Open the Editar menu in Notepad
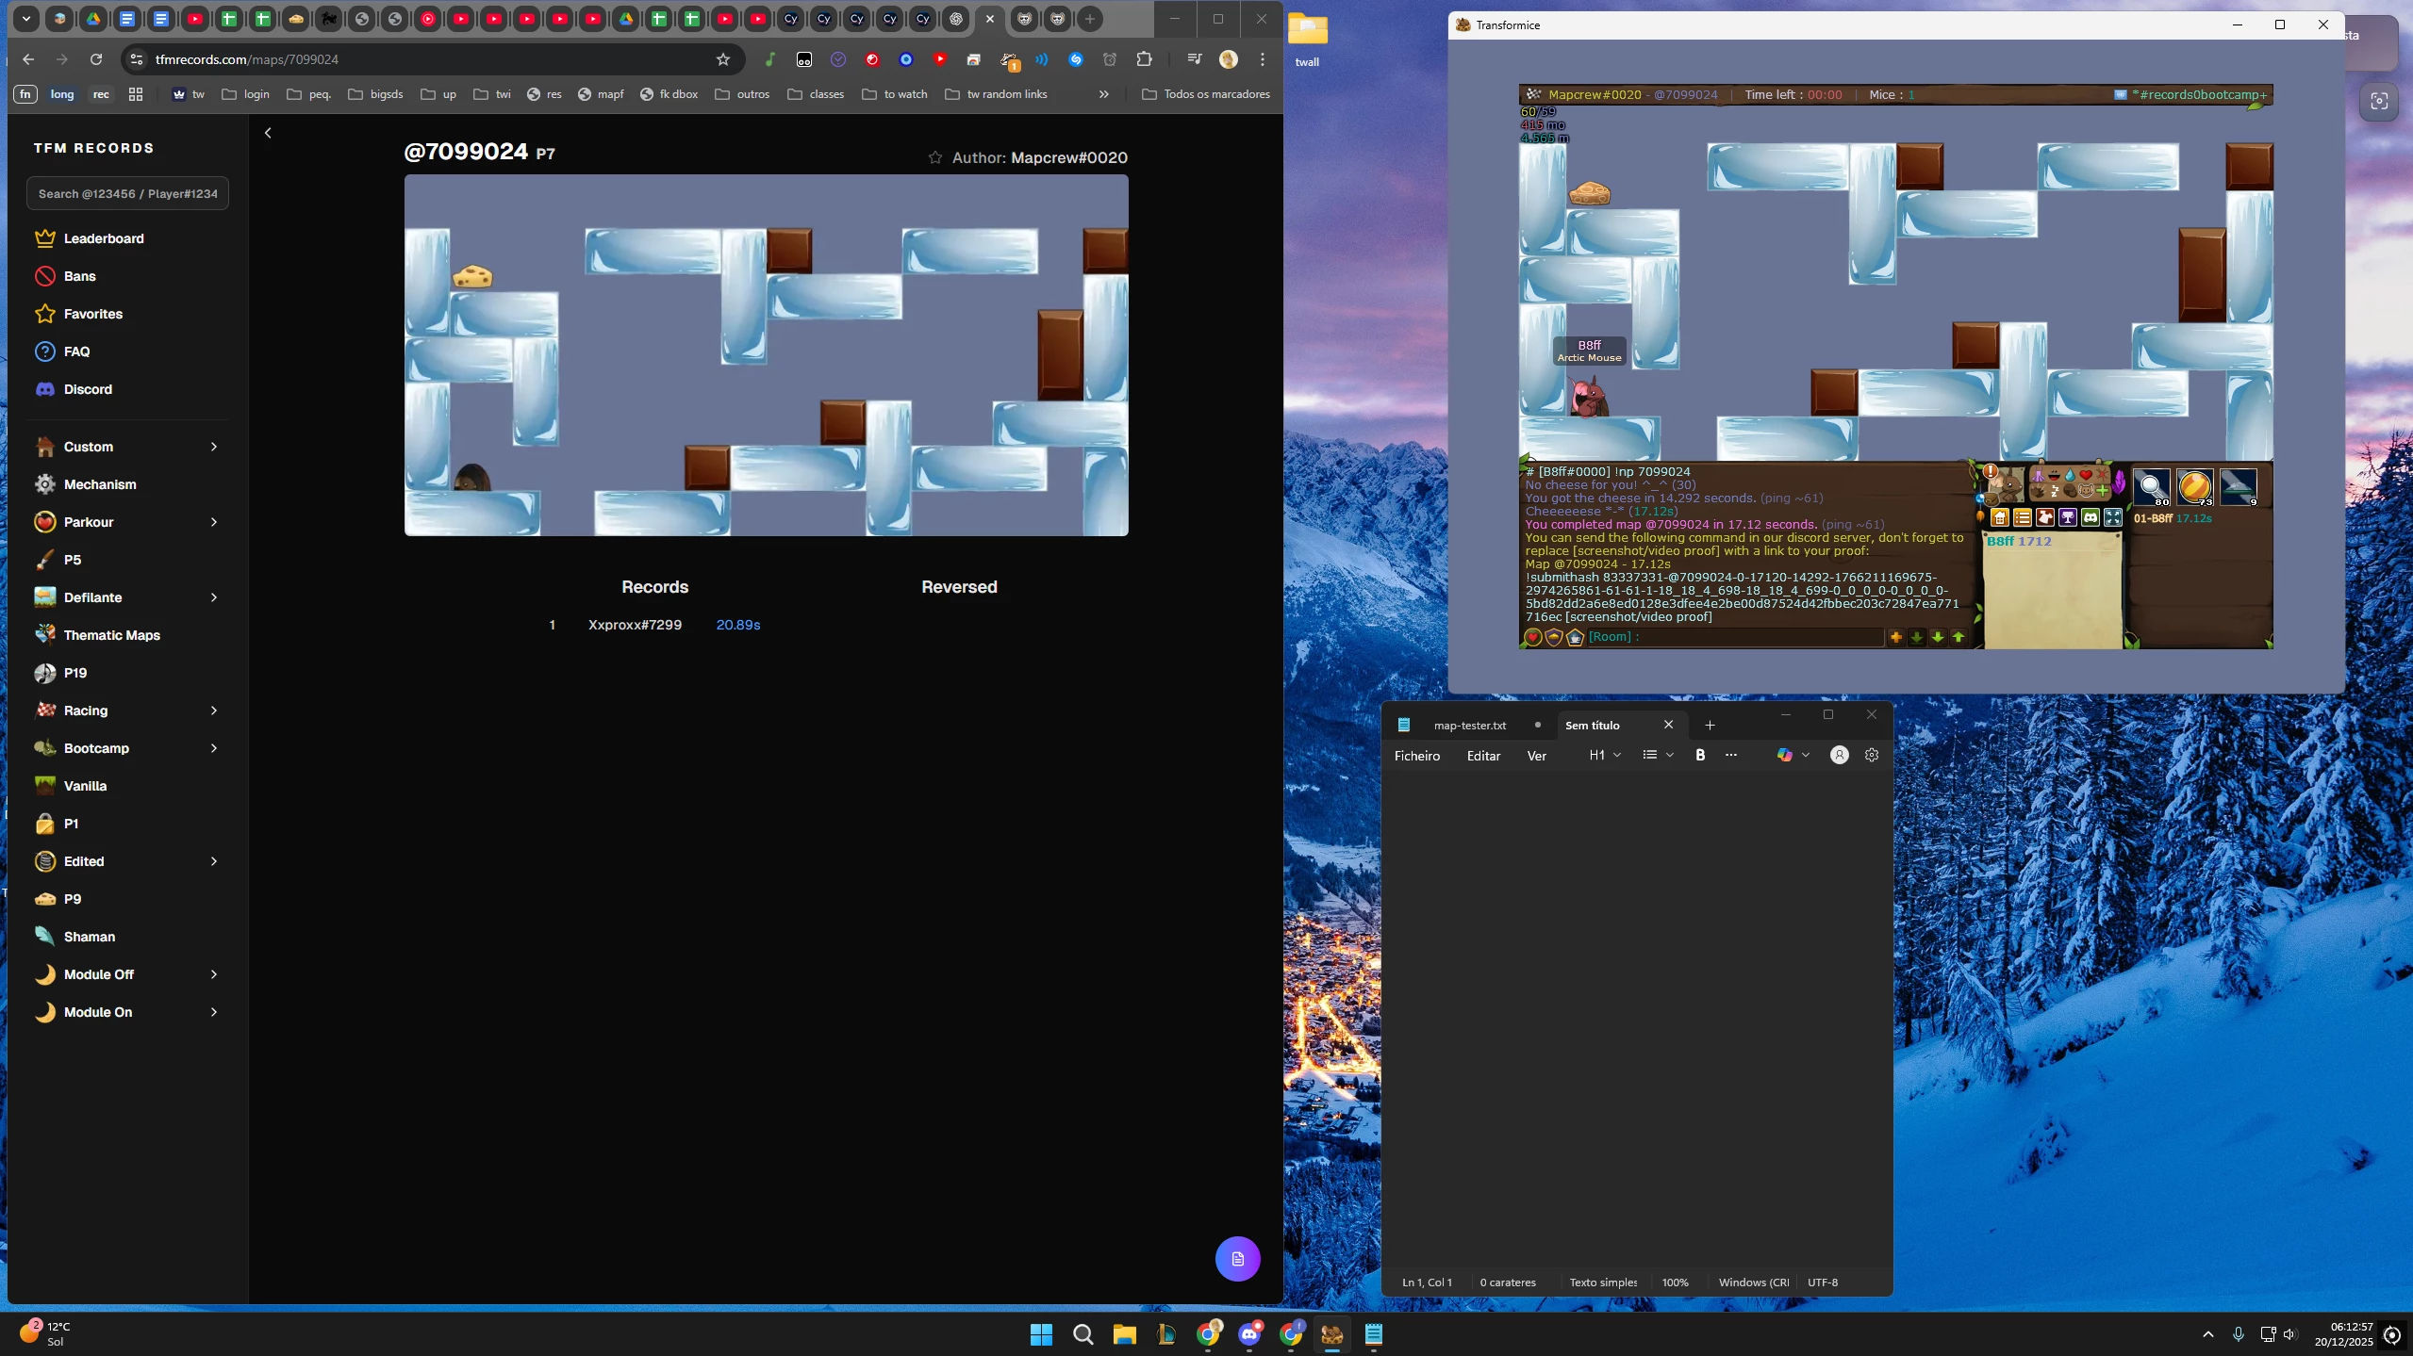 tap(1483, 756)
